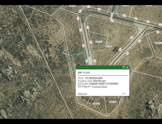Click street number 28 marker

click(124, 16)
